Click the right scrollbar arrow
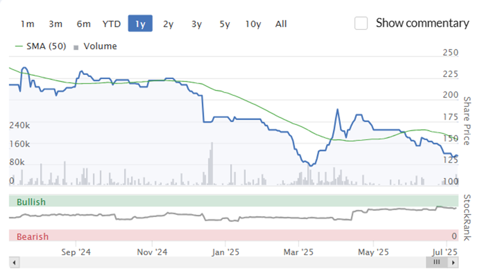This screenshot has height=271, width=478. tap(453, 262)
